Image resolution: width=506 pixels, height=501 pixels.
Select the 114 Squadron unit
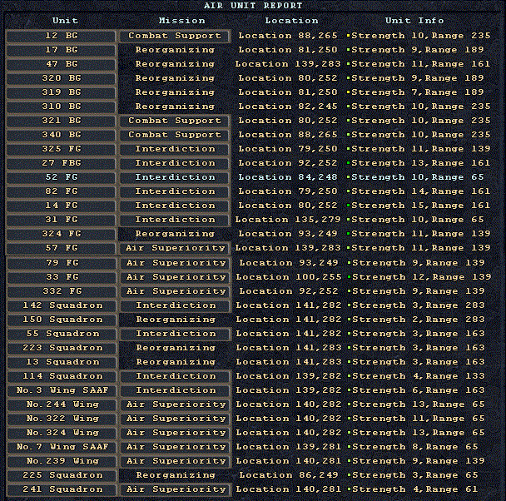click(x=62, y=377)
